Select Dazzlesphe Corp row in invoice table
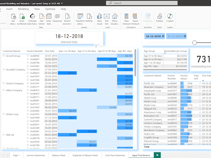211x158 pixels. pos(177,91)
